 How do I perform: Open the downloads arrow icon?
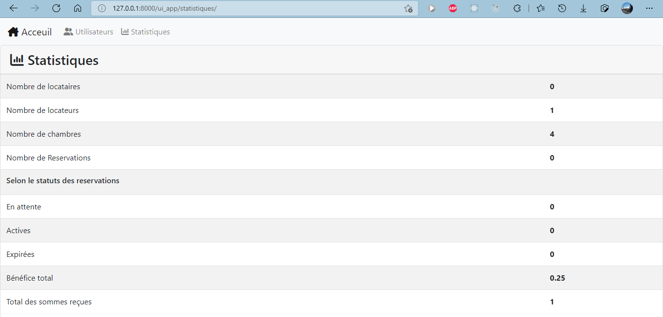(583, 8)
